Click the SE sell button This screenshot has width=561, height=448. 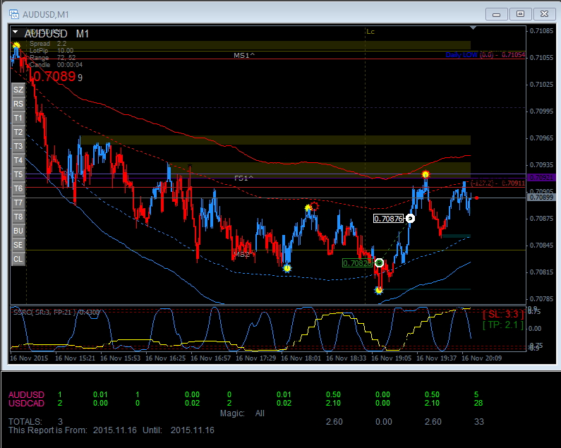pyautogui.click(x=18, y=245)
